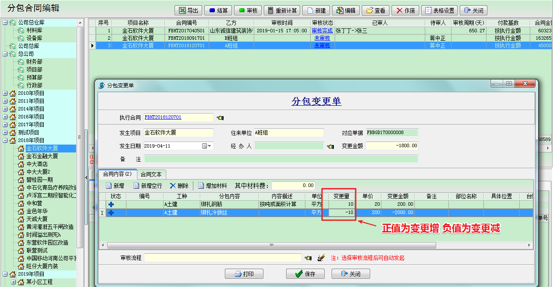Screen dimensions: 553x287
Task: Click the 未审核 link in the A班组 row
Action: pos(322,45)
